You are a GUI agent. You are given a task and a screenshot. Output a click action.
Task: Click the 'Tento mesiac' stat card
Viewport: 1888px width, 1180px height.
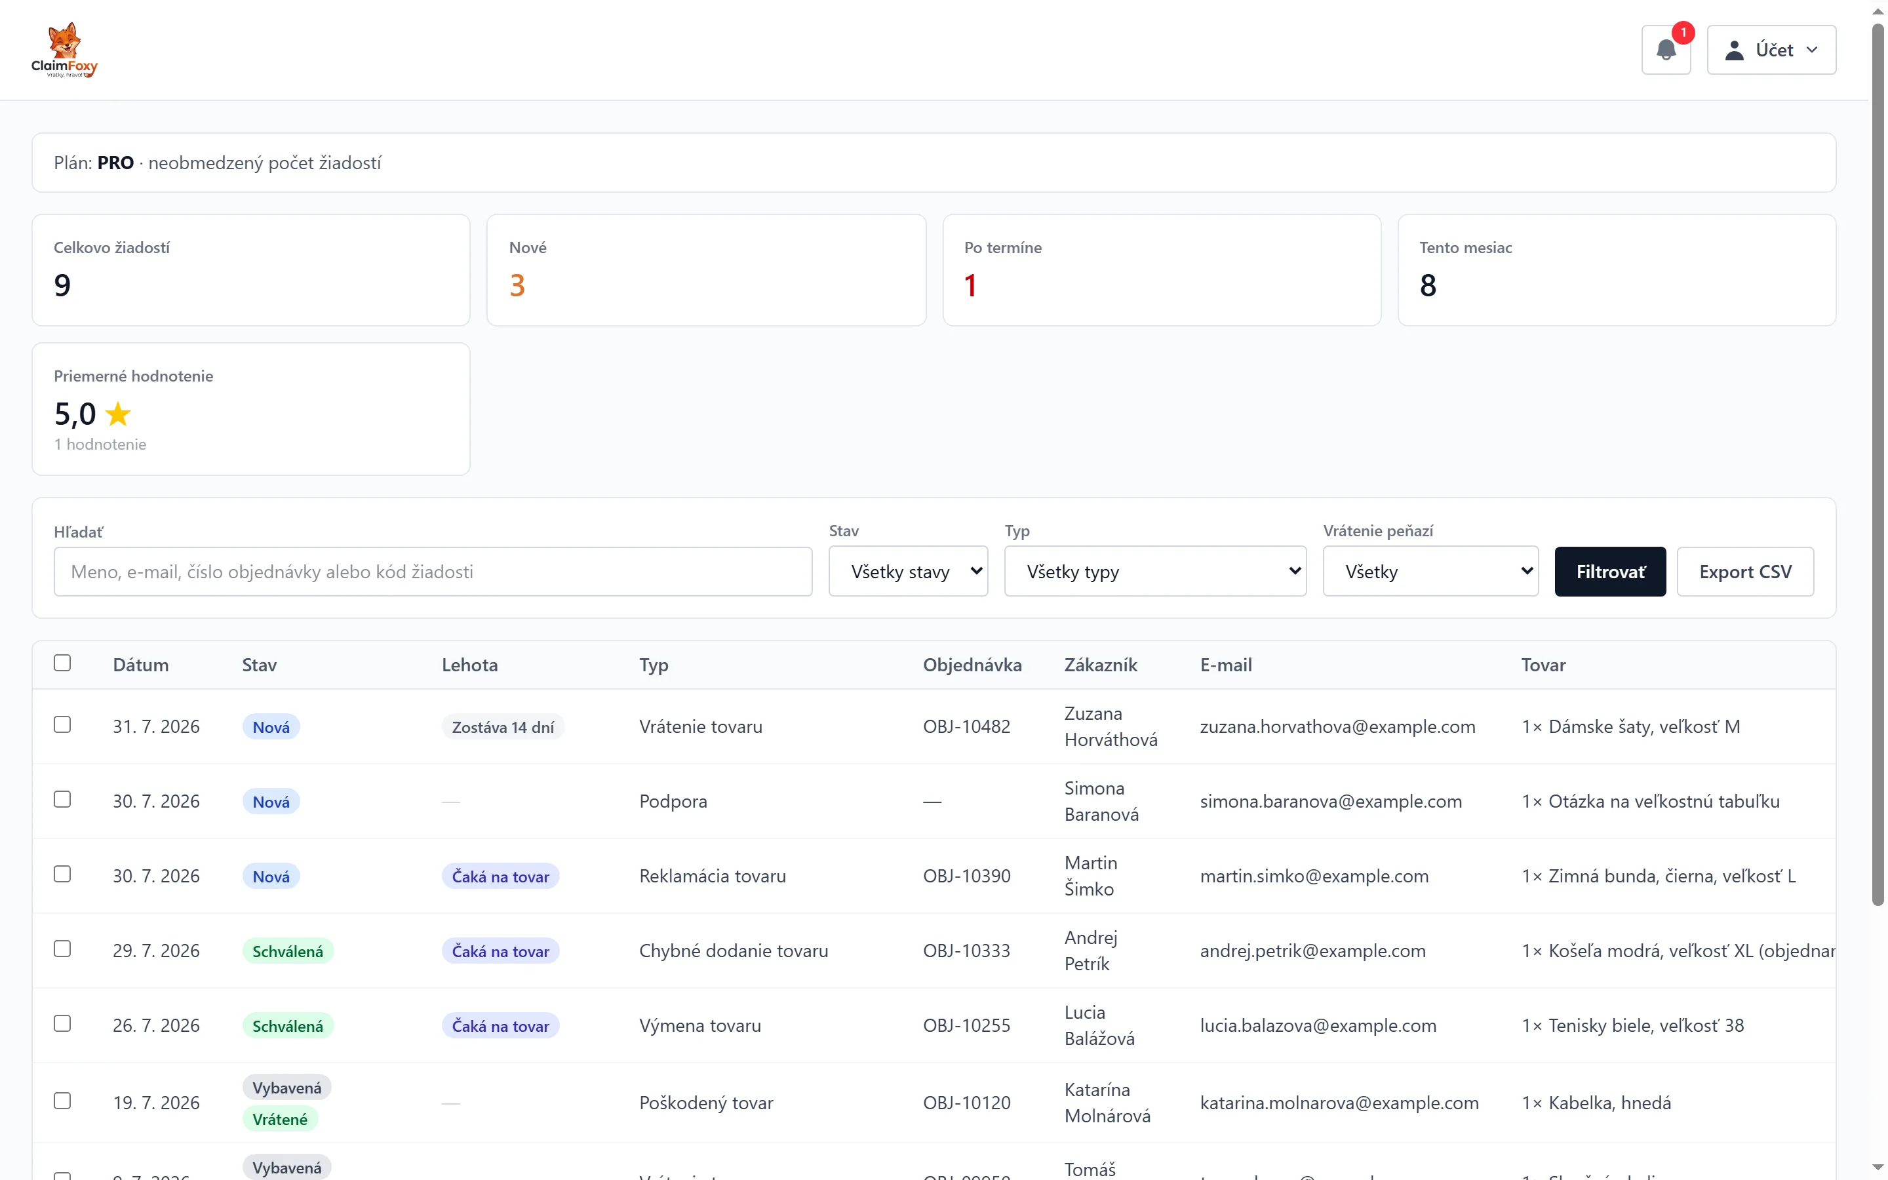coord(1617,270)
